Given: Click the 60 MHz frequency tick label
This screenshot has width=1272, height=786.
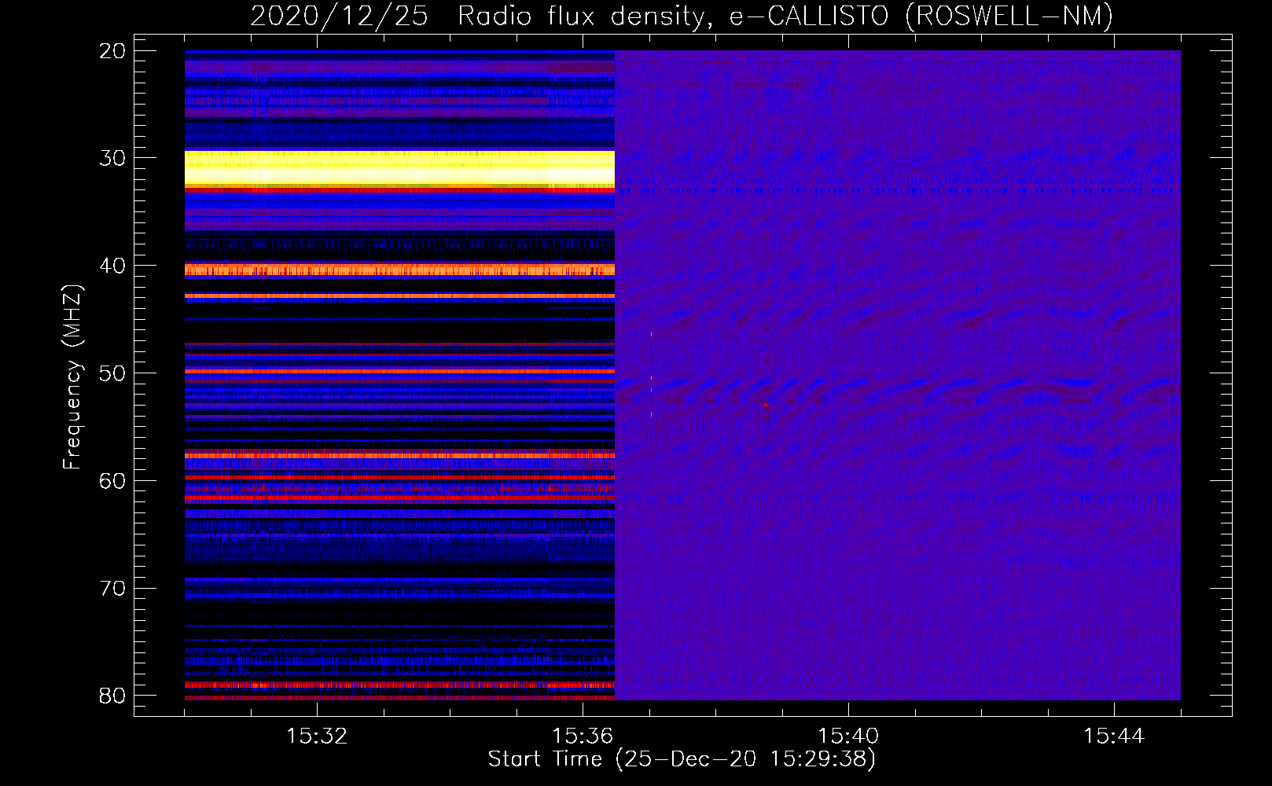Looking at the screenshot, I should click(x=112, y=480).
